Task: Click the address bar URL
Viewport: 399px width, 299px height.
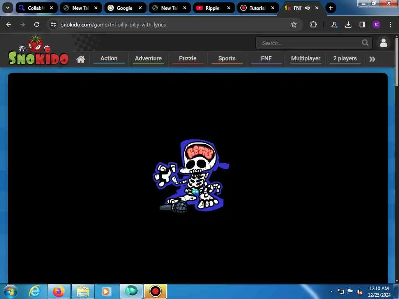Action: click(113, 25)
